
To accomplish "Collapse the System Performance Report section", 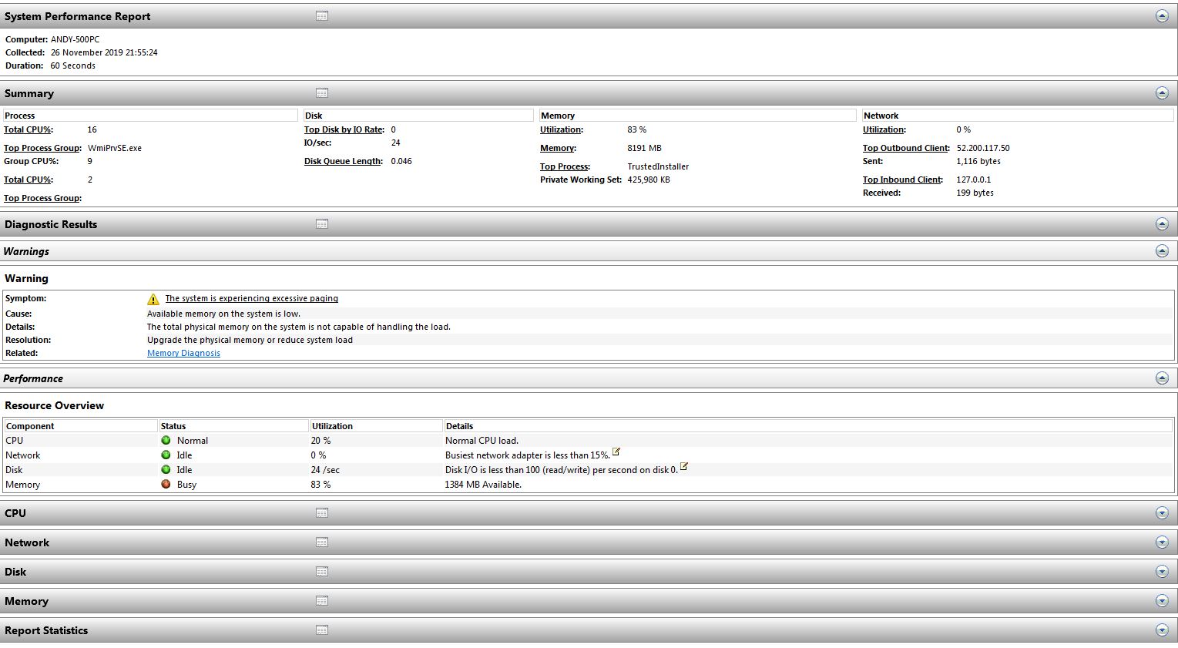I will (x=1162, y=16).
